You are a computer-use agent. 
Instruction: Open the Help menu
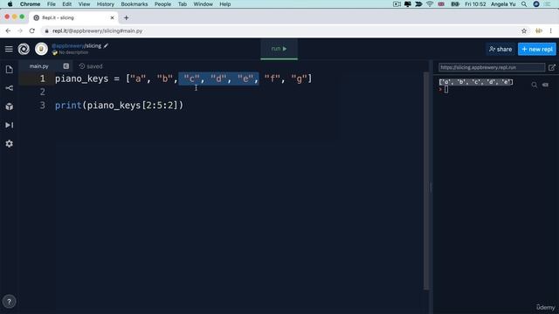click(225, 4)
